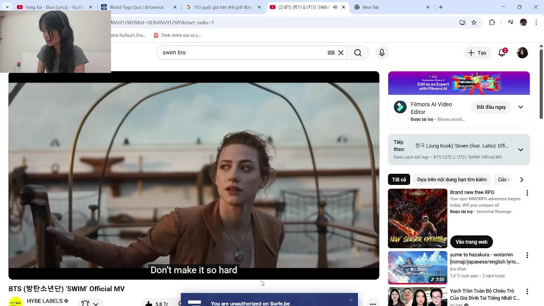The image size is (544, 306).
Task: Click the video player to pause
Action: [194, 175]
